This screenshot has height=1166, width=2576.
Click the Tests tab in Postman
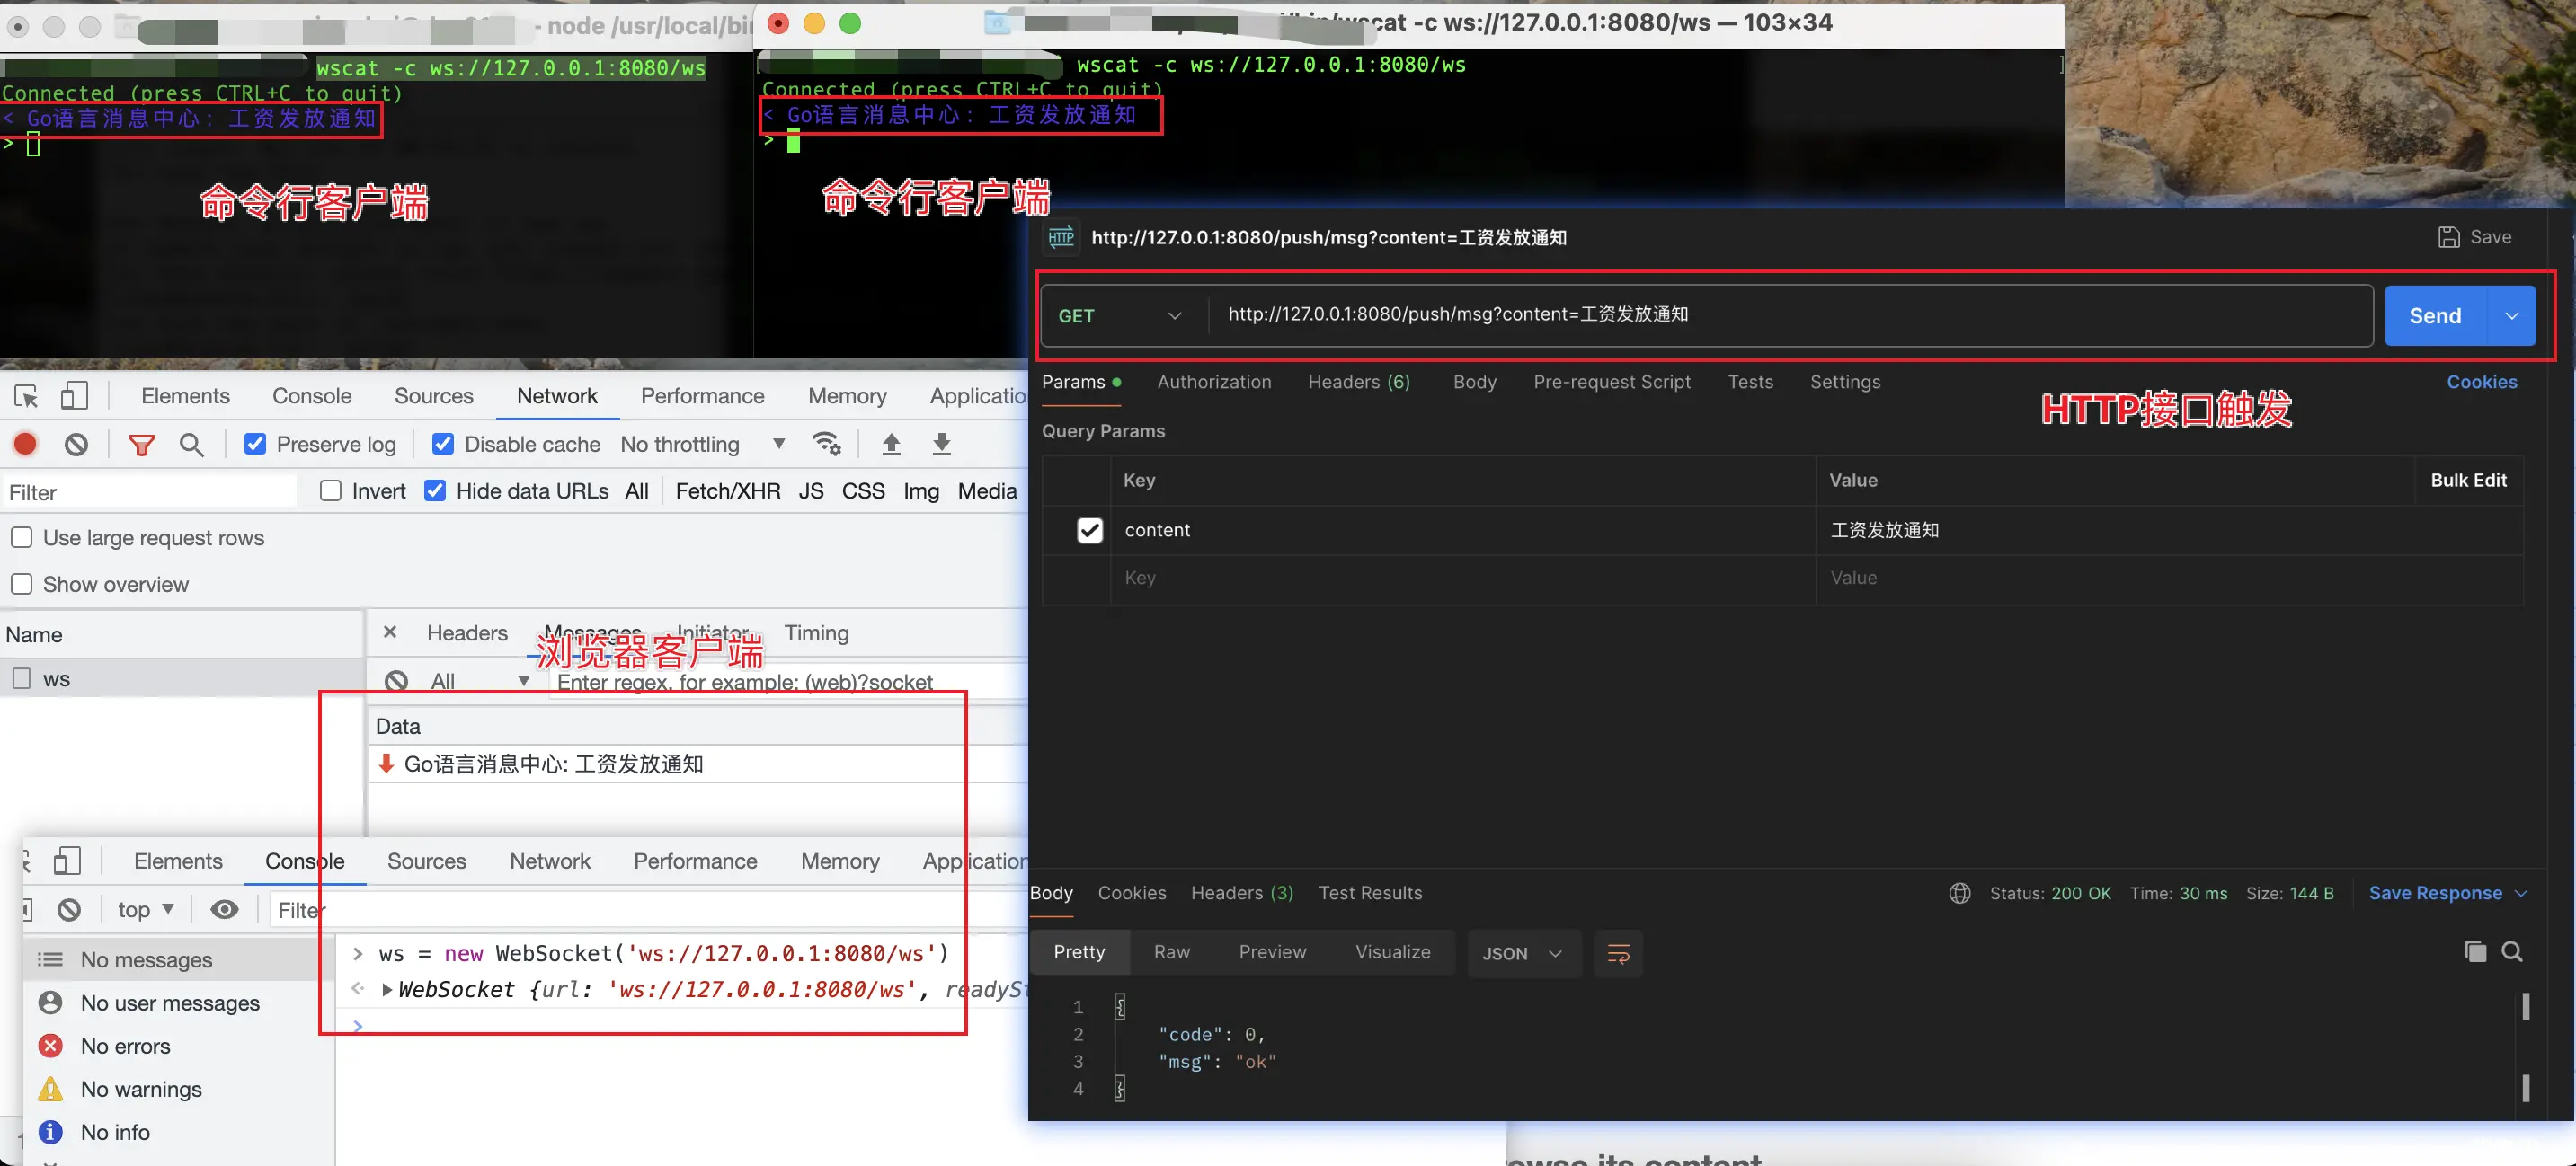(1748, 381)
